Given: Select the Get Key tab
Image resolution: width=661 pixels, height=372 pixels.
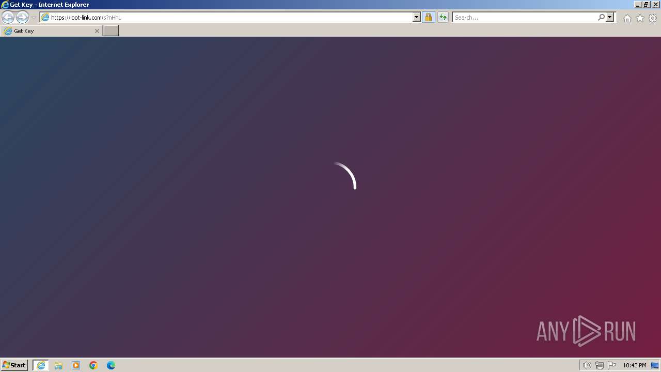Looking at the screenshot, I should coord(51,31).
